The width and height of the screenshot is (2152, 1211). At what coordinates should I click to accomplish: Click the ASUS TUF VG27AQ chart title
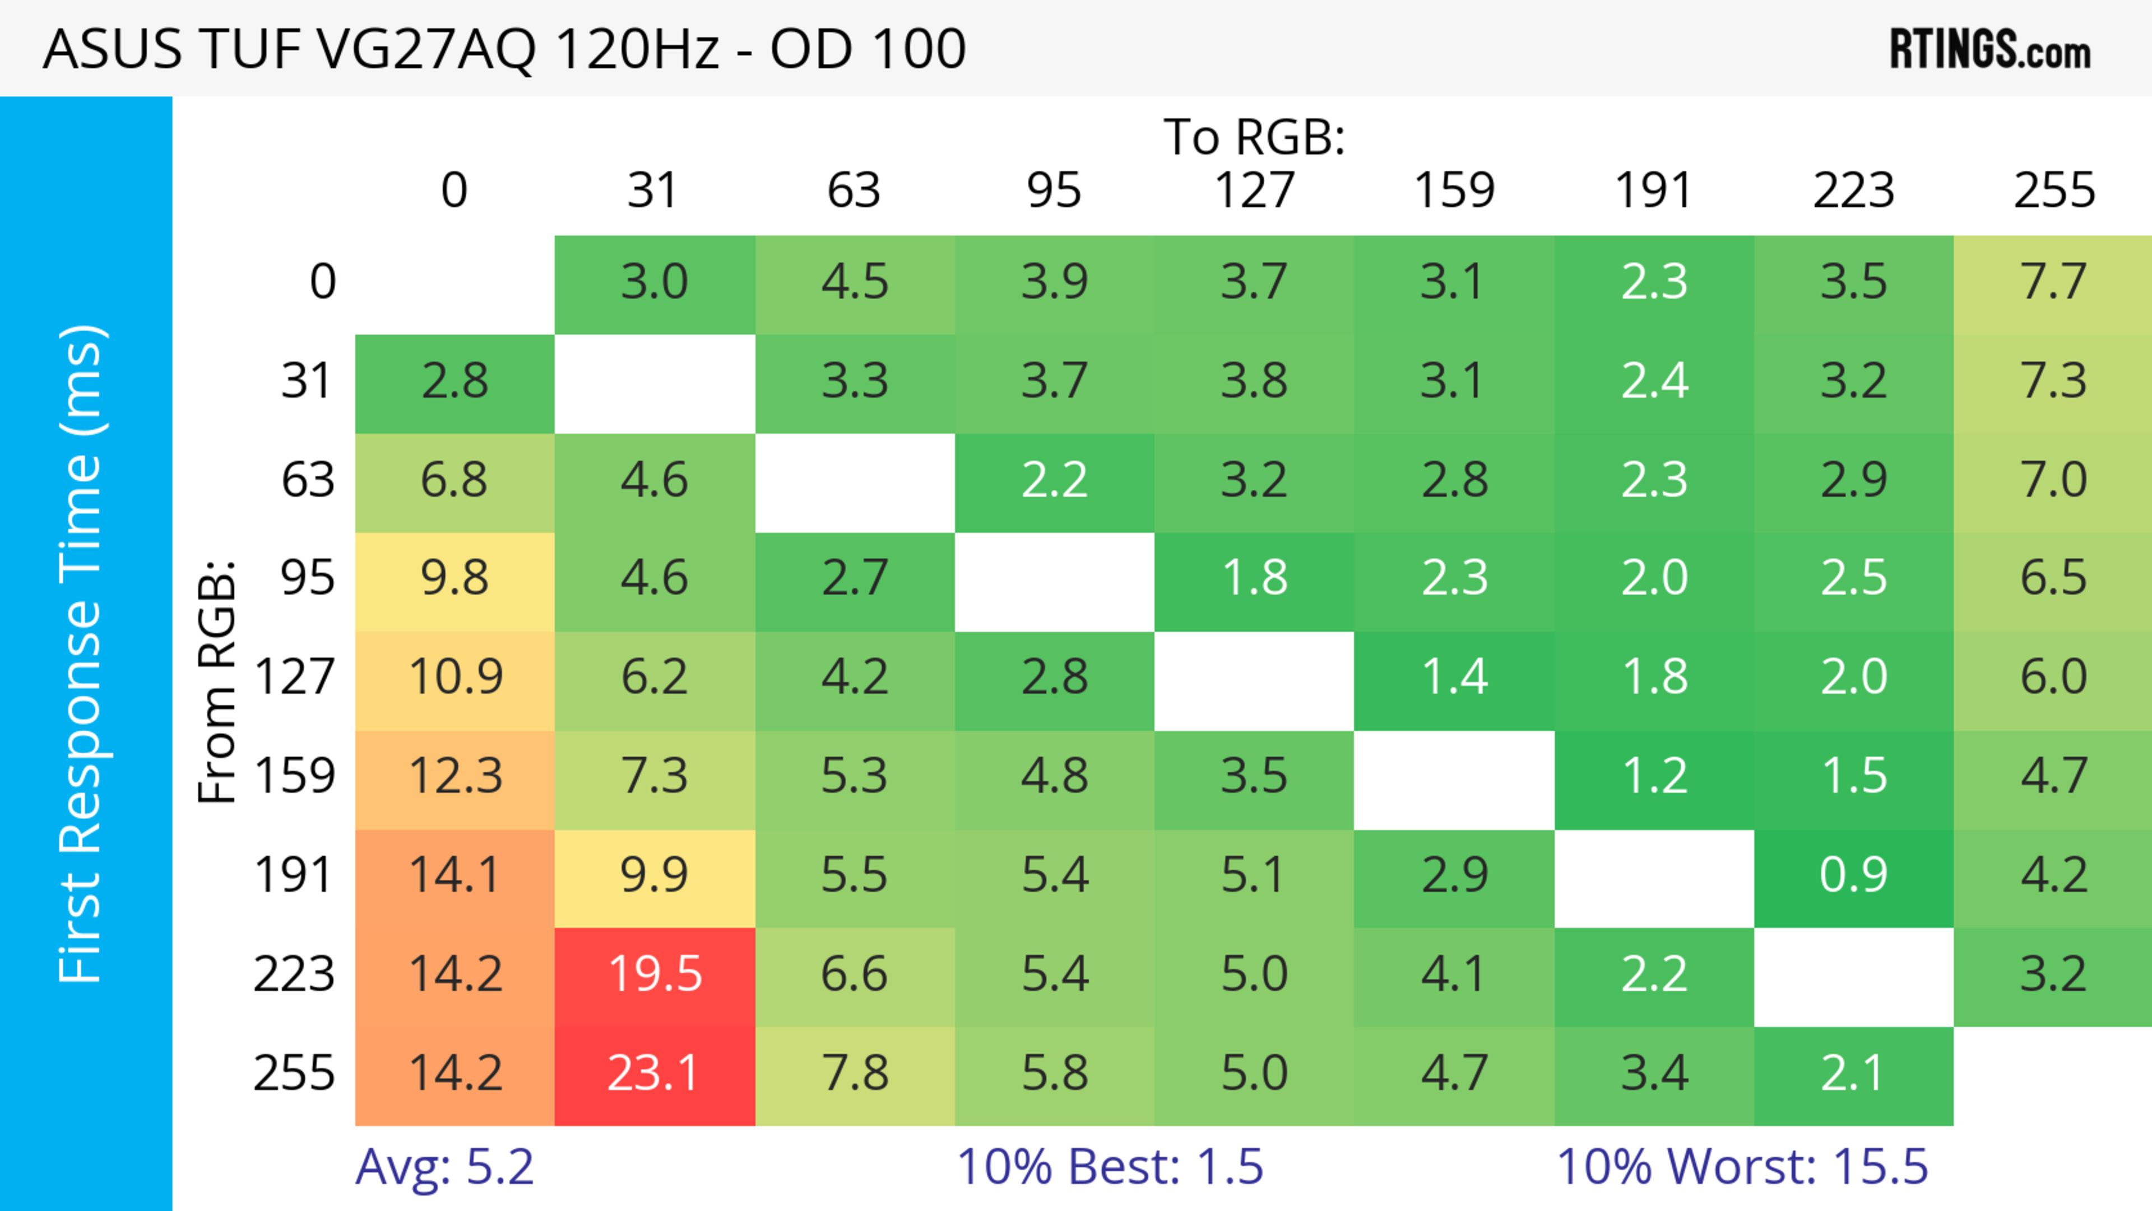(504, 48)
